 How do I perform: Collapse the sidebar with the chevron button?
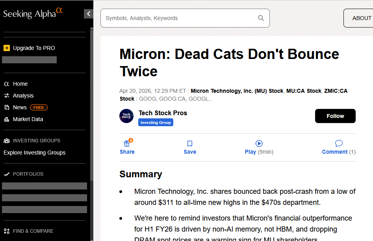(x=89, y=14)
